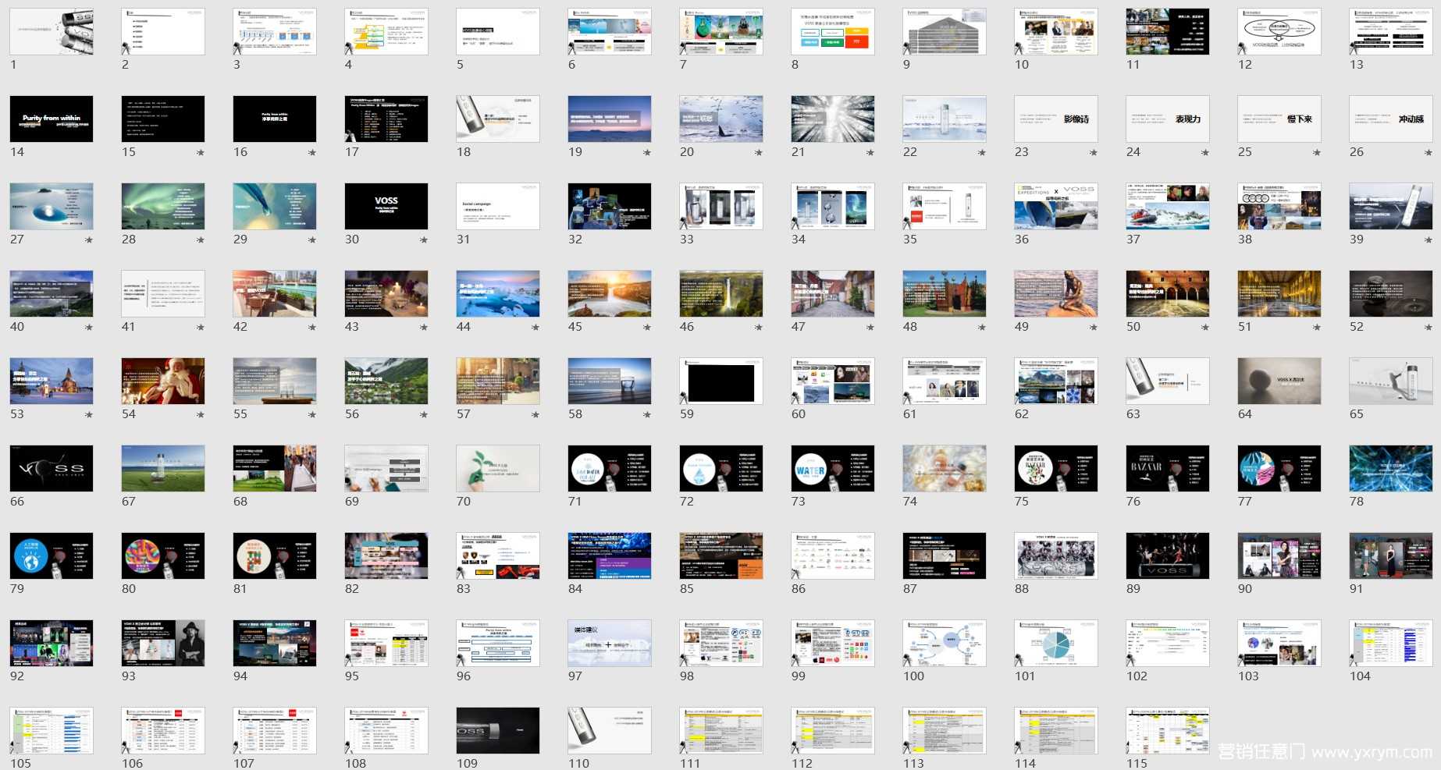
Task: Click the slide number label 110
Action: [579, 764]
